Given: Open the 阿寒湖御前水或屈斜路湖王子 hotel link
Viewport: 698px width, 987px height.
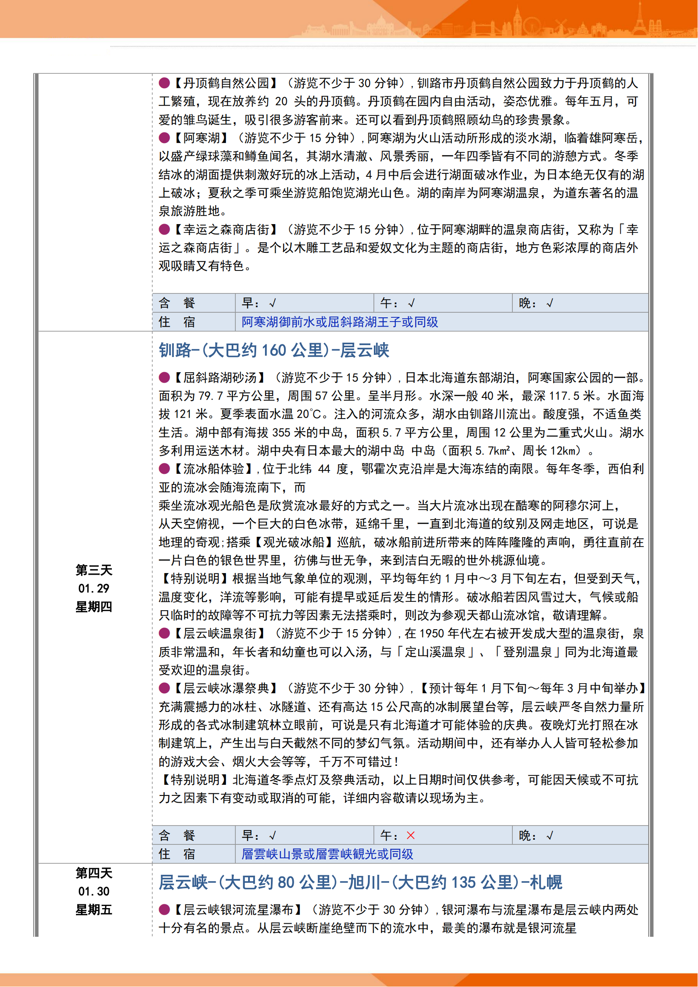Looking at the screenshot, I should [x=340, y=322].
